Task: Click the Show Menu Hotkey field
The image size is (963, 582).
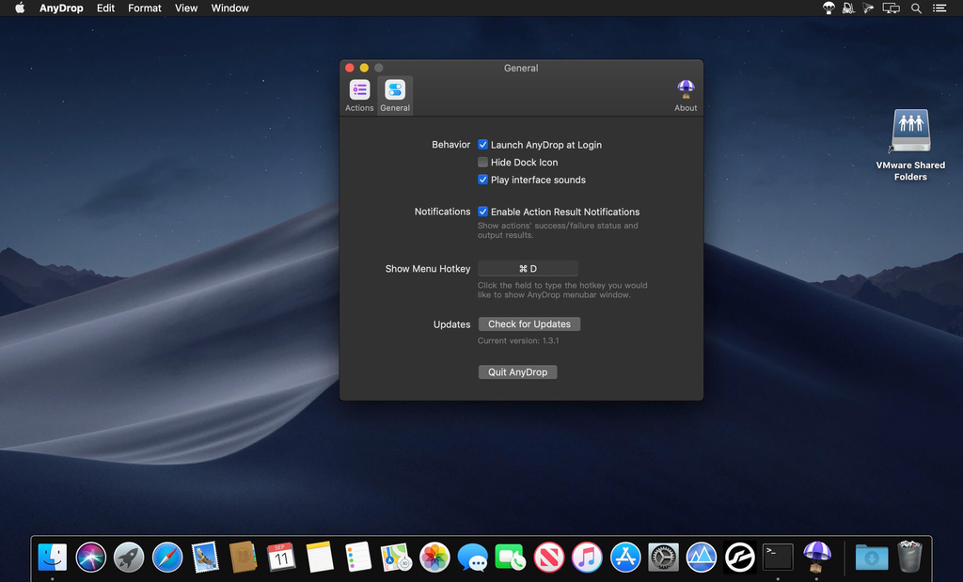Action: point(528,269)
